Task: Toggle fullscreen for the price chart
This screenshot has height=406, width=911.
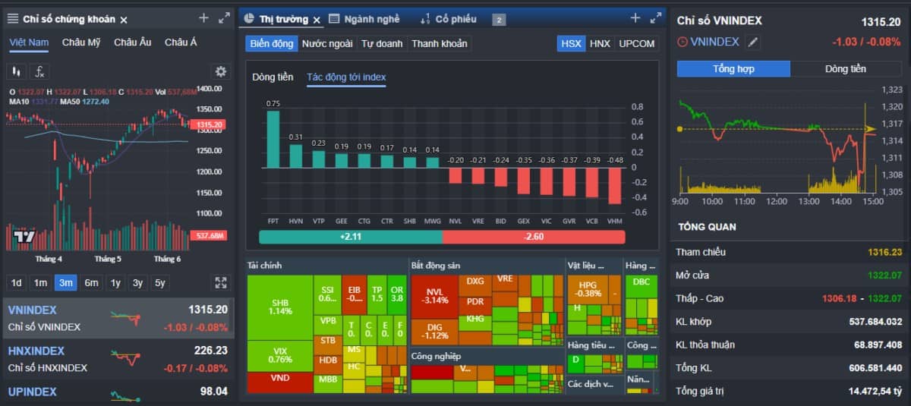Action: click(x=221, y=282)
